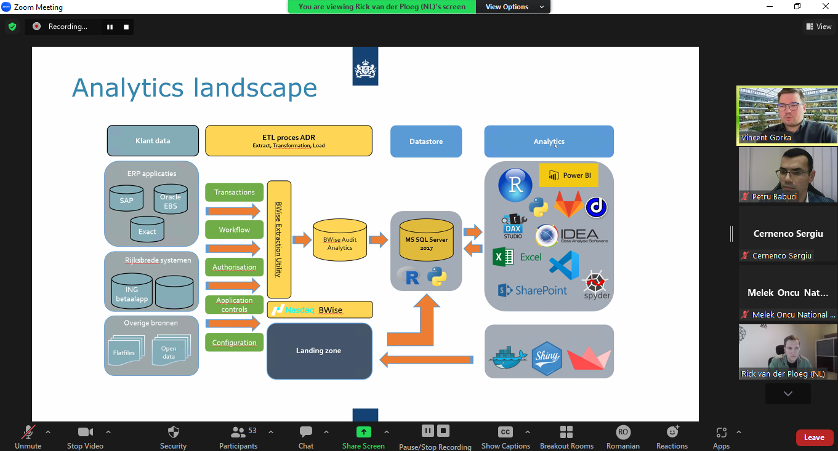This screenshot has height=451, width=838.
Task: Select Vincent Gorka's video thumbnail
Action: pos(788,116)
